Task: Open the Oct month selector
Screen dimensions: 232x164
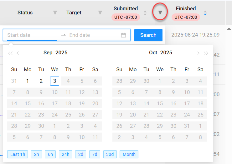Action: pos(153,52)
